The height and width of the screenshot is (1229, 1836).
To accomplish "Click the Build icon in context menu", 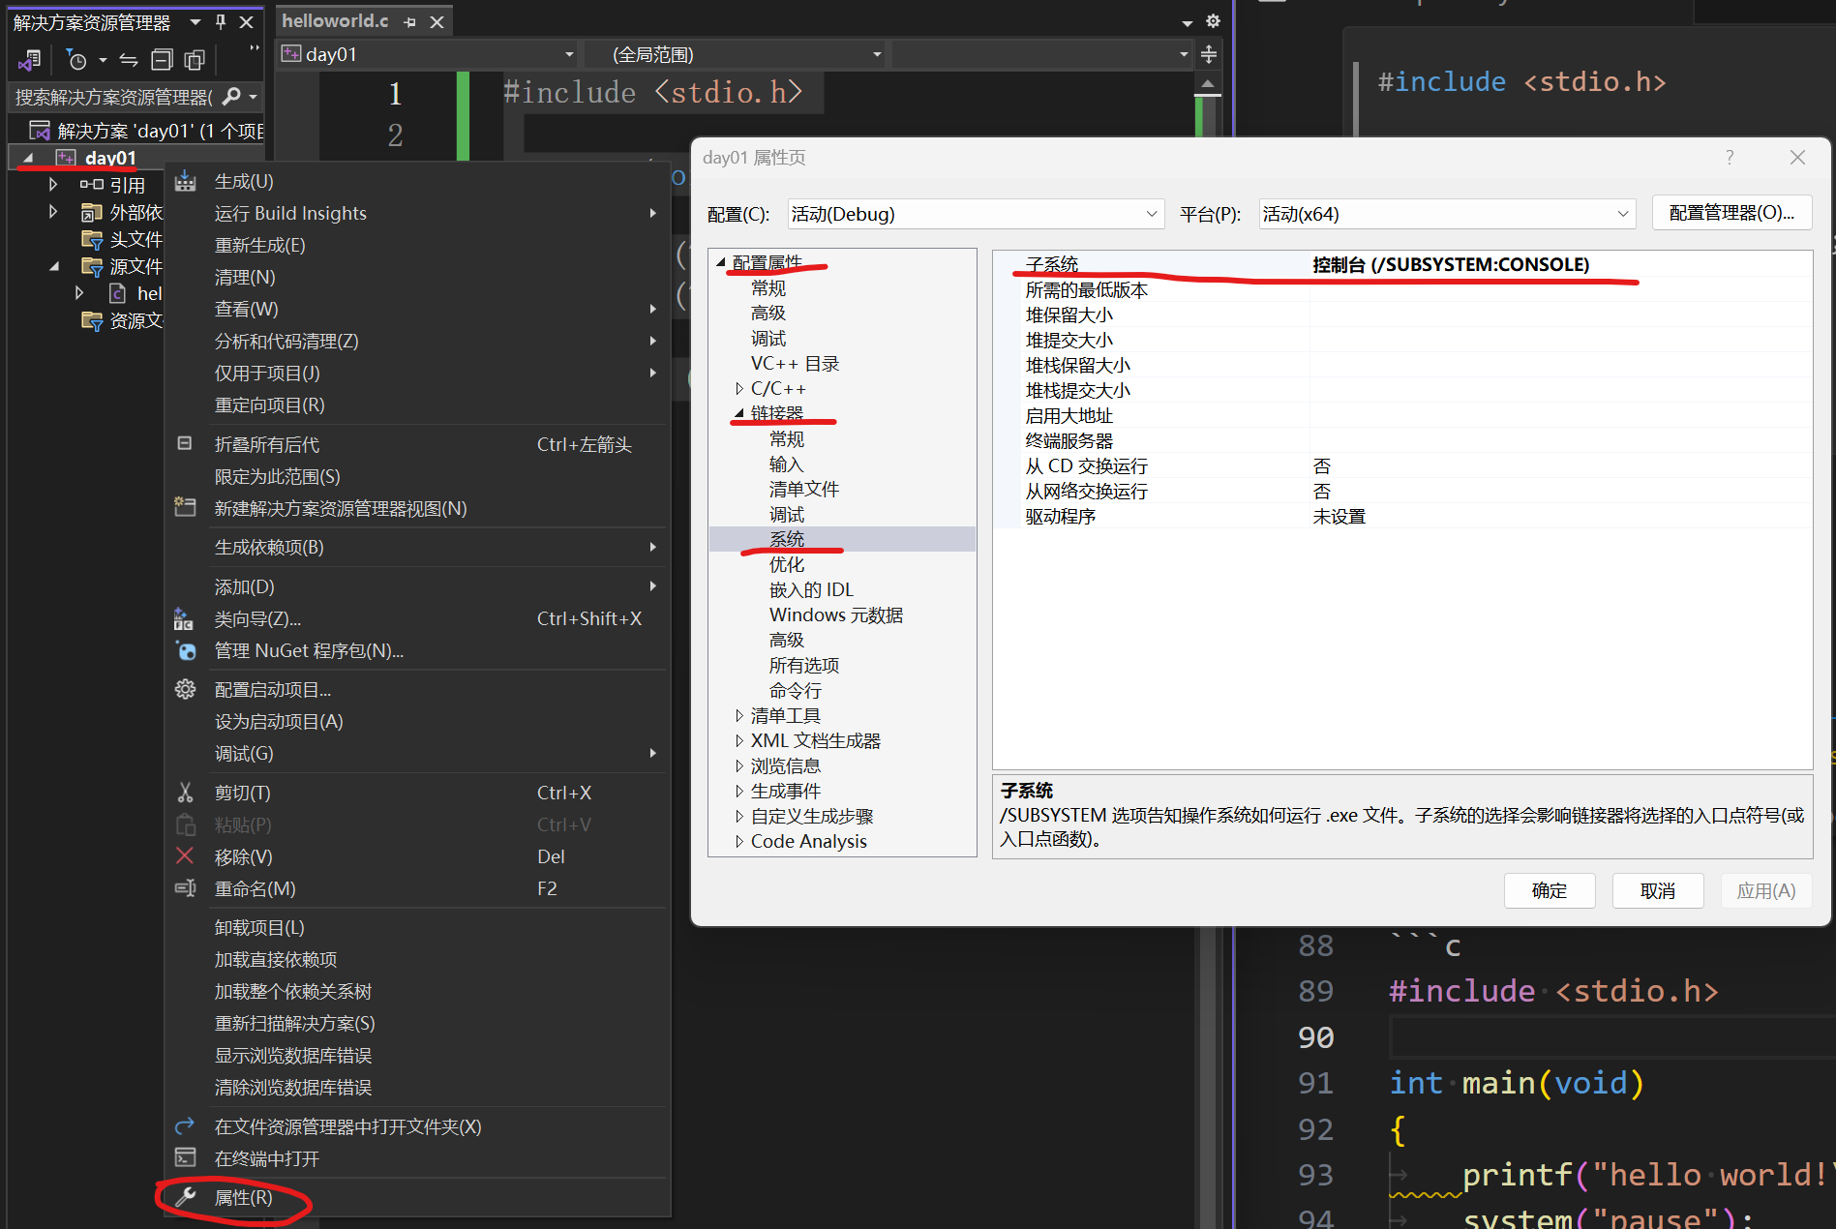I will tap(186, 181).
